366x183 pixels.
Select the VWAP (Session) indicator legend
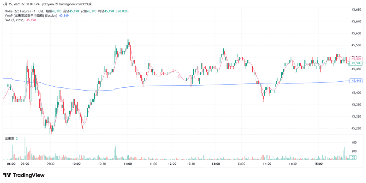coord(31,16)
